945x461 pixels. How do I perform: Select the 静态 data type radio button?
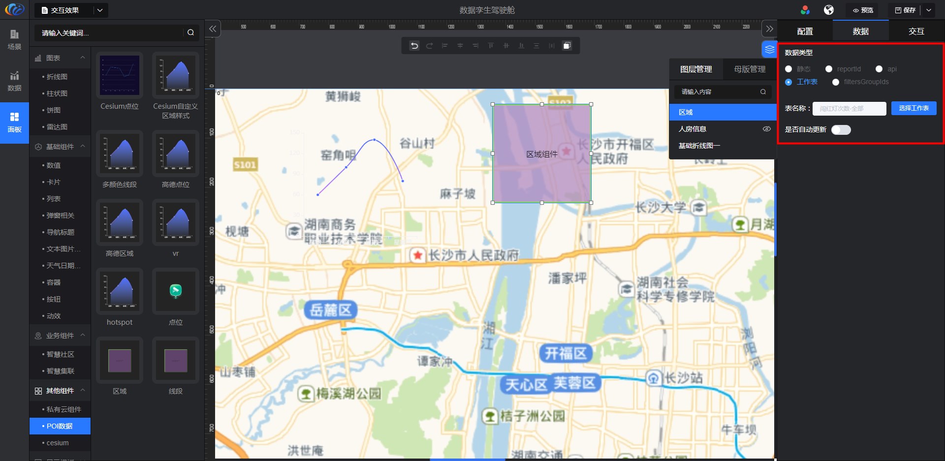point(788,69)
